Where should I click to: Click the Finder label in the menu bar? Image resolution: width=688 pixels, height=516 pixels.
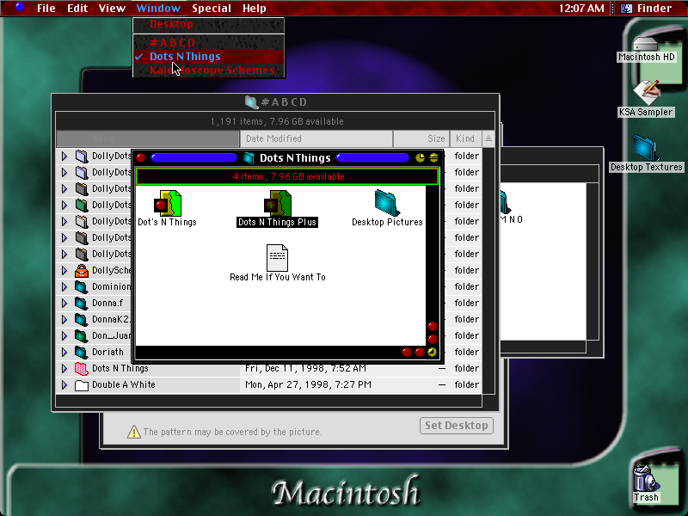pyautogui.click(x=654, y=9)
